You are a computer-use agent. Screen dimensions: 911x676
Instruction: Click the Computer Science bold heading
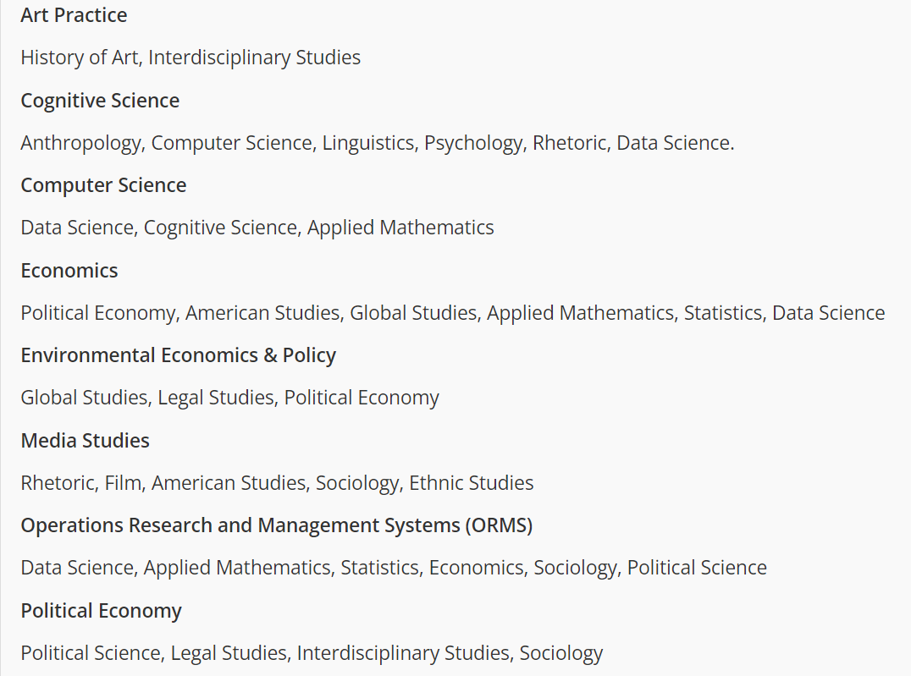(103, 185)
